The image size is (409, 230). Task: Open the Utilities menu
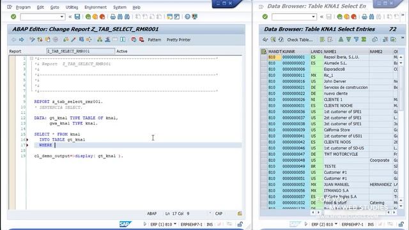(x=72, y=7)
